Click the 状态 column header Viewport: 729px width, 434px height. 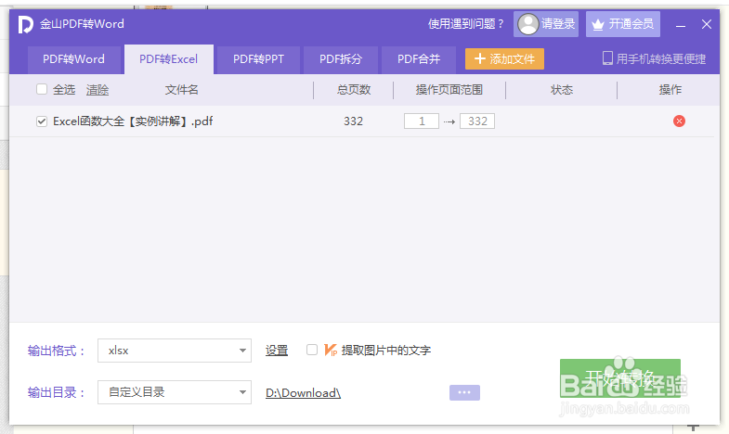562,90
